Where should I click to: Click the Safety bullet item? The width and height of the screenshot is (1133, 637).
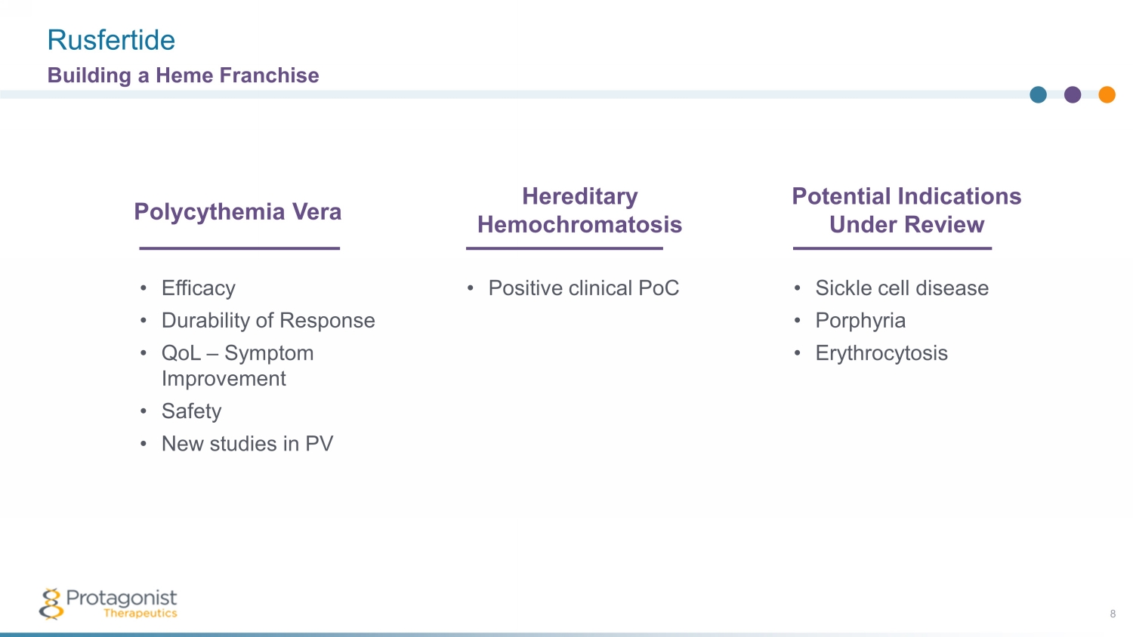192,411
